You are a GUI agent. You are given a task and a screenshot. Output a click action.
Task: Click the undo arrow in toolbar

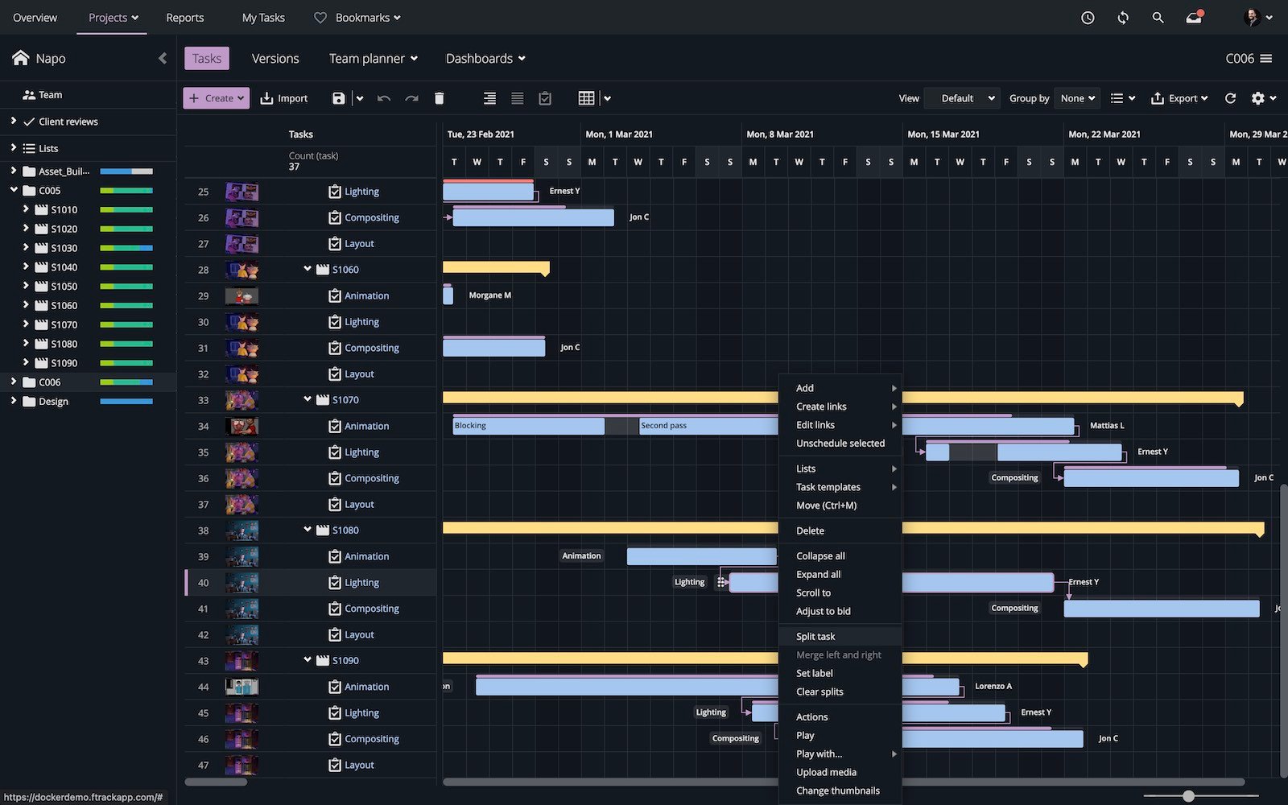point(384,98)
